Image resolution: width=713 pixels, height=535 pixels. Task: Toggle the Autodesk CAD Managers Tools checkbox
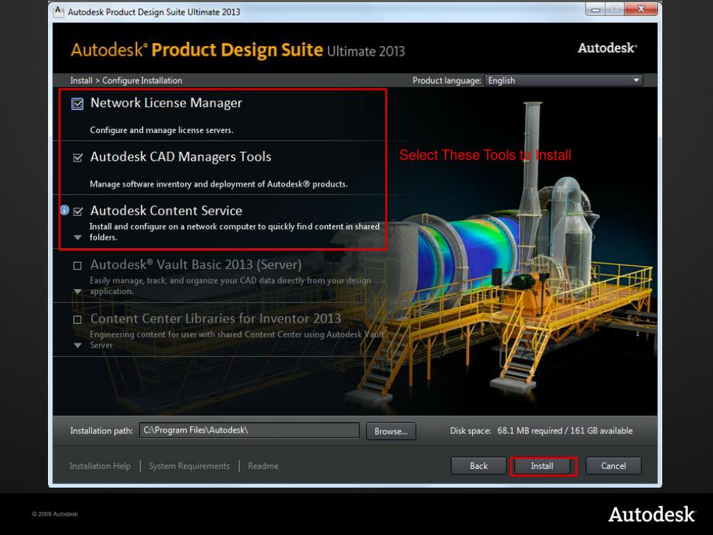(78, 158)
